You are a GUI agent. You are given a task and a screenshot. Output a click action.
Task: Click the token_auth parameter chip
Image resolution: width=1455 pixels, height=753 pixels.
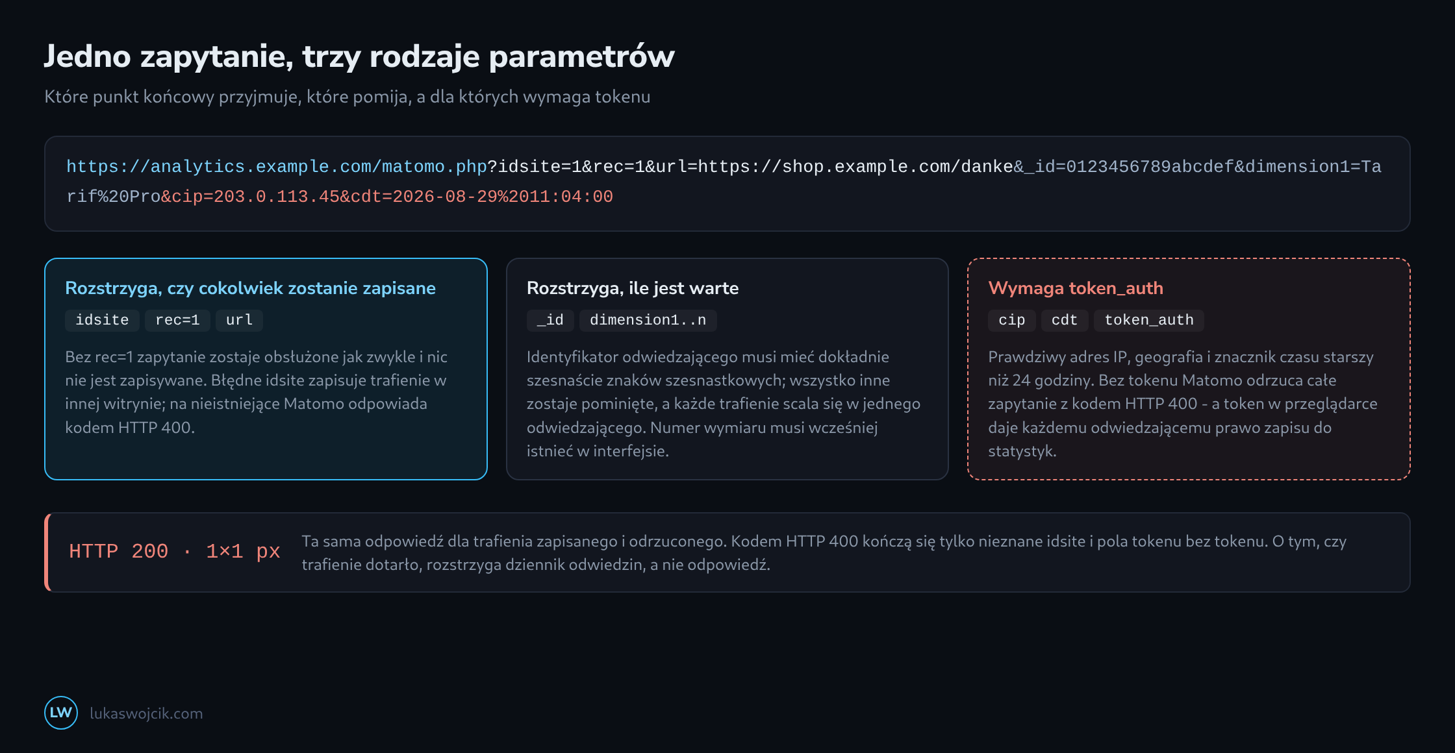click(1149, 320)
